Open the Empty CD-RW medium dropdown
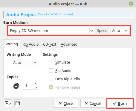136x111 pixels. click(x=52, y=31)
